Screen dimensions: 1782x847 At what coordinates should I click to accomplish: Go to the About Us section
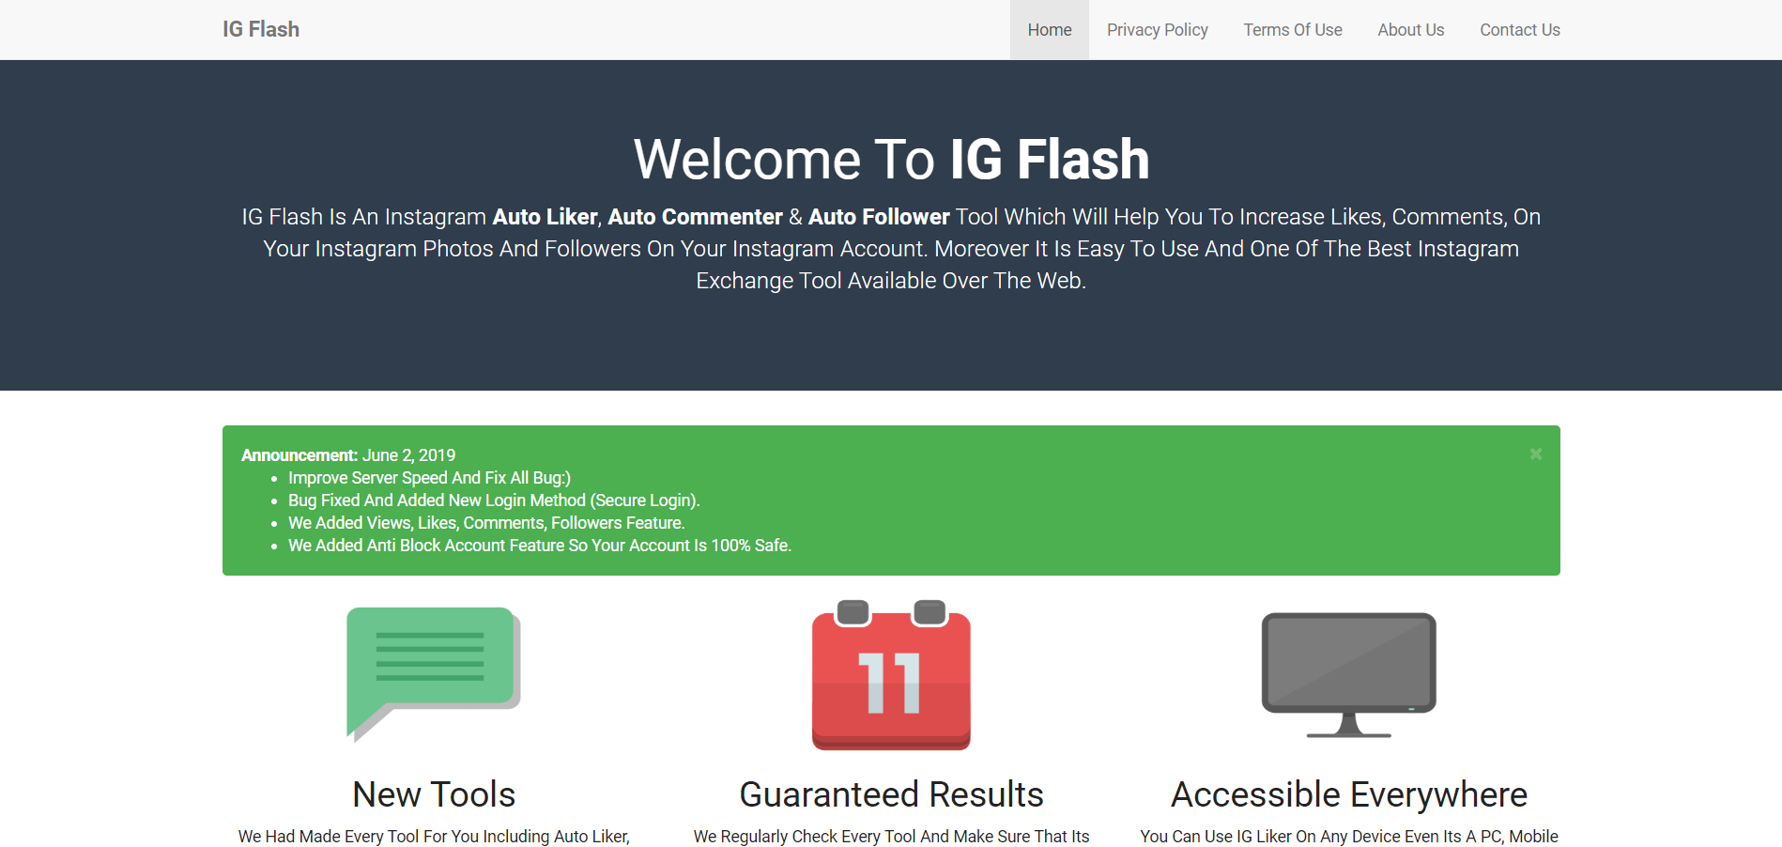[1410, 29]
